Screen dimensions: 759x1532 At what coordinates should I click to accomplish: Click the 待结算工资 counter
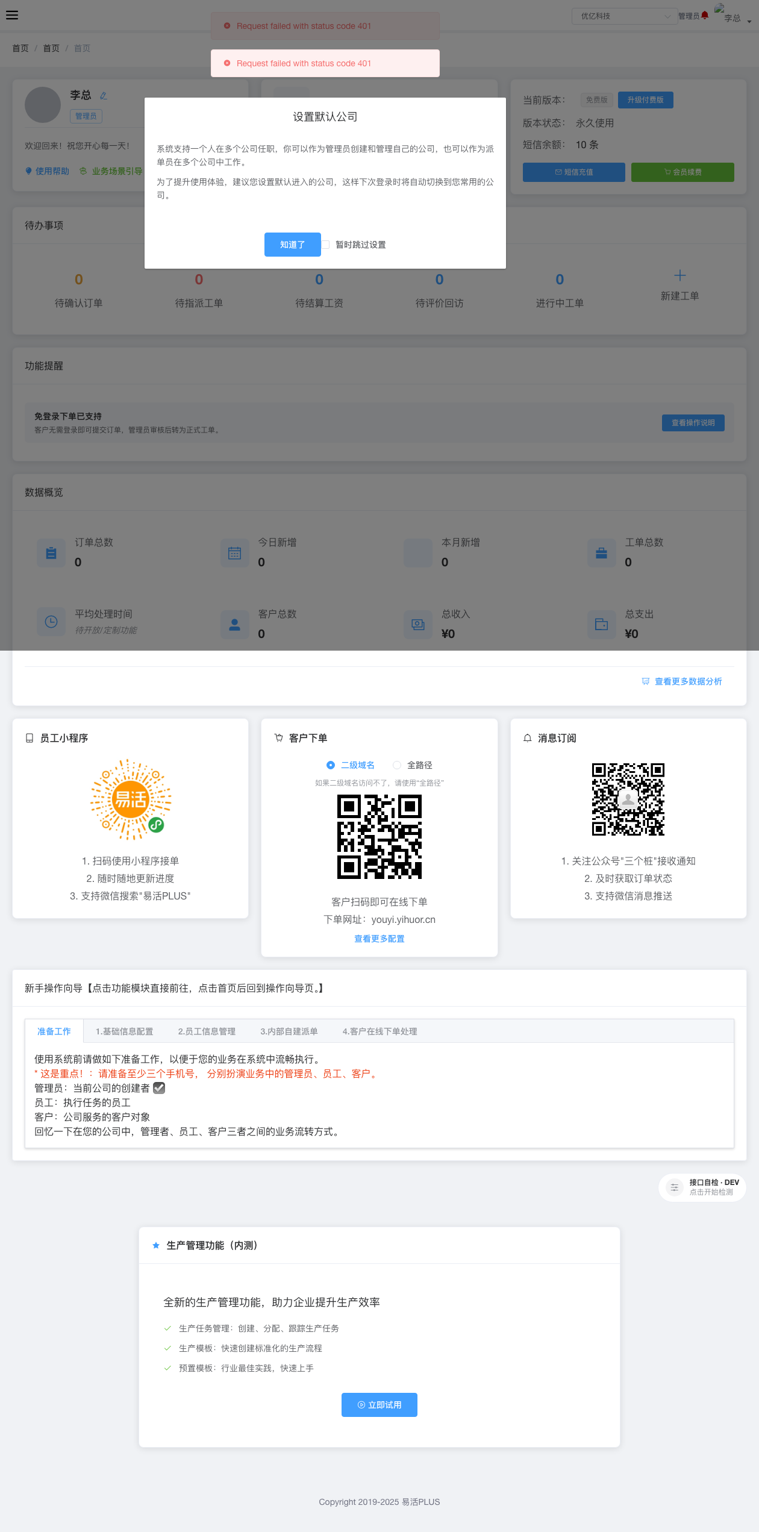pos(319,290)
